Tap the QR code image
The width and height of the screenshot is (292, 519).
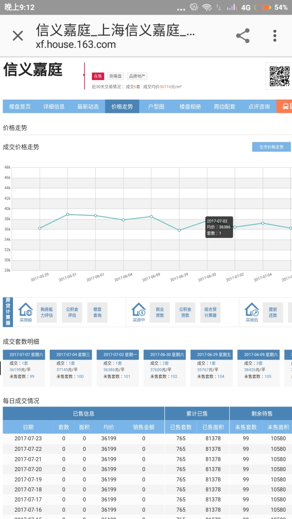pos(279,76)
